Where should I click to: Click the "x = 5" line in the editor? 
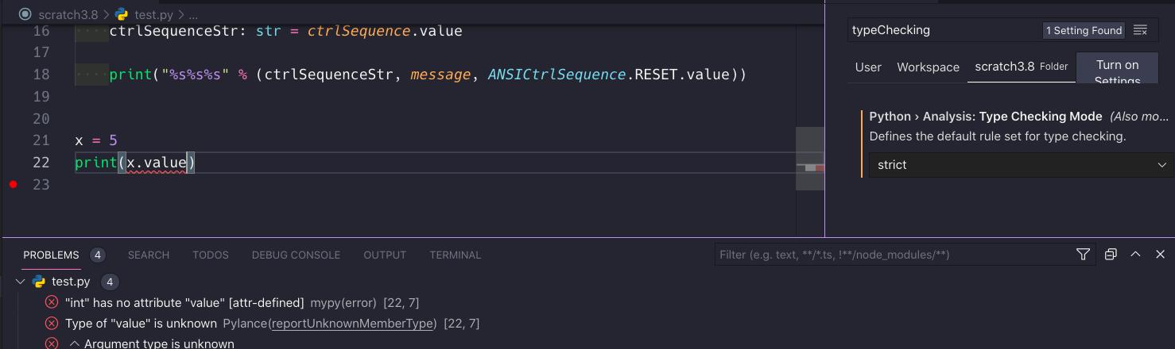(x=96, y=140)
